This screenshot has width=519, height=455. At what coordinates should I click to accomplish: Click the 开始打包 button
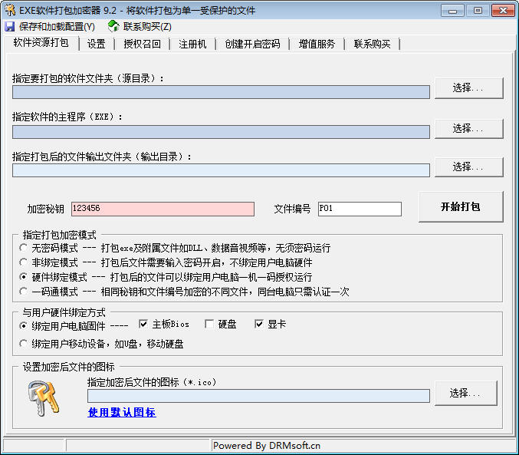461,207
